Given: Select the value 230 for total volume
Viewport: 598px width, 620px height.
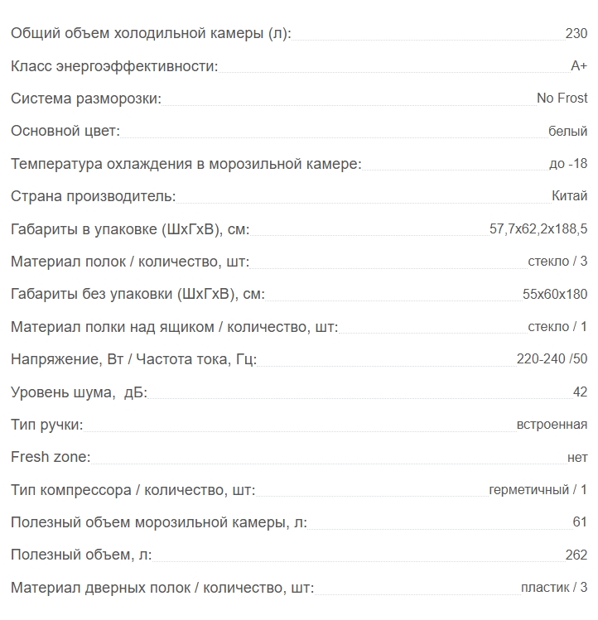Looking at the screenshot, I should point(576,33).
